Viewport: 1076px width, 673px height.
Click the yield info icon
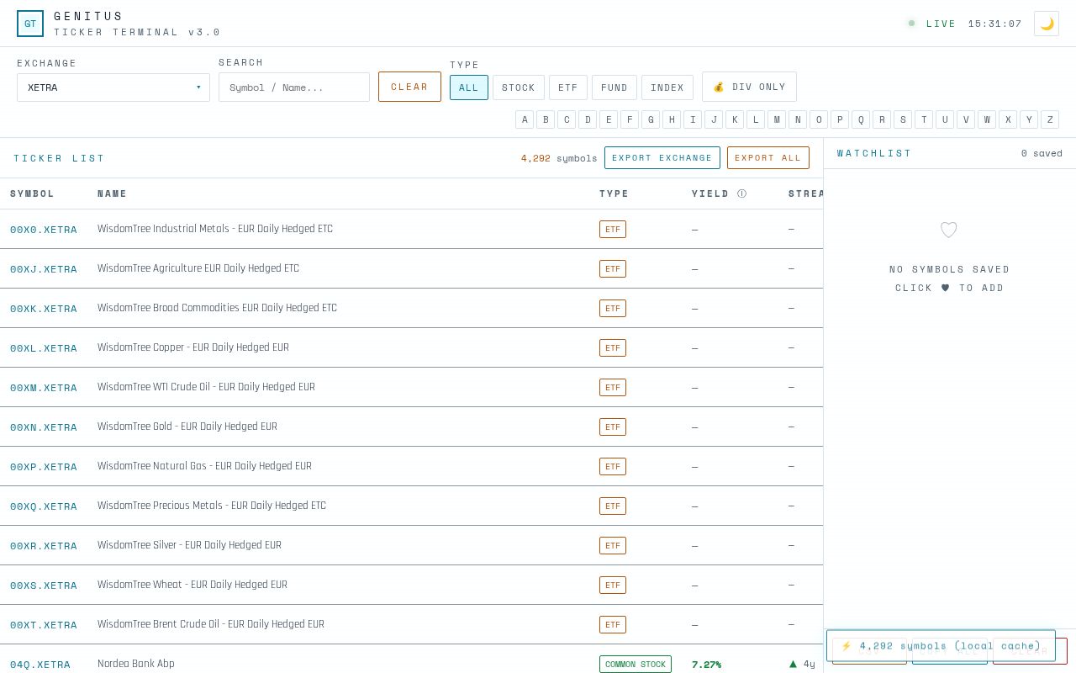click(x=741, y=193)
